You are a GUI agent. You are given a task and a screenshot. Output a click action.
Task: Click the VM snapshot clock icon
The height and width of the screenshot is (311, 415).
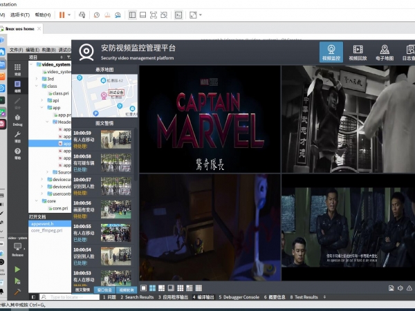click(96, 14)
